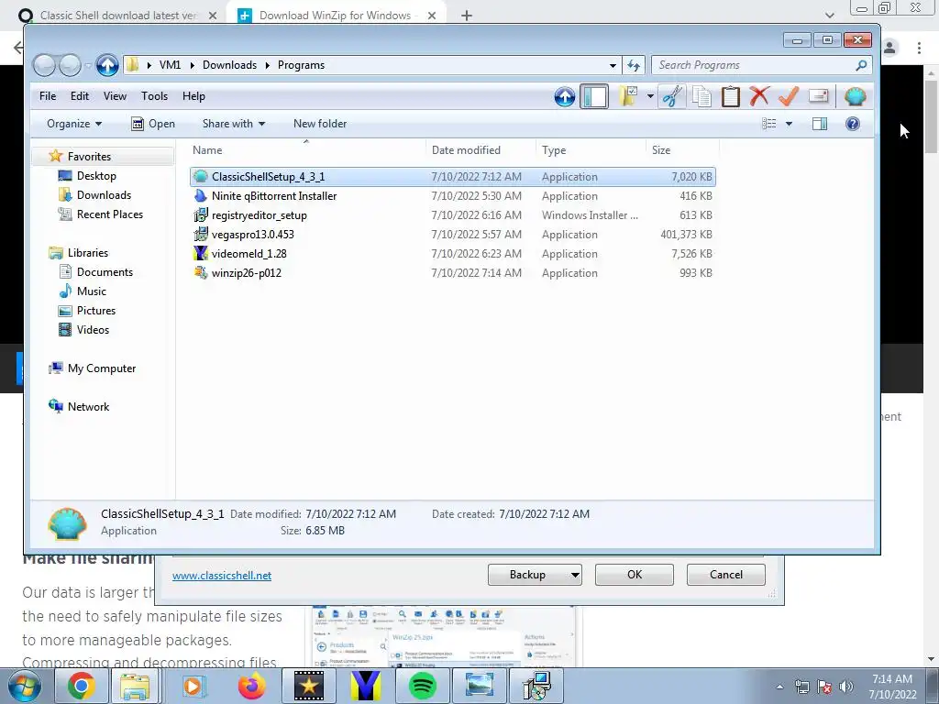This screenshot has height=704, width=939.
Task: Open Videomeld Y icon on the taskbar
Action: coord(365,686)
